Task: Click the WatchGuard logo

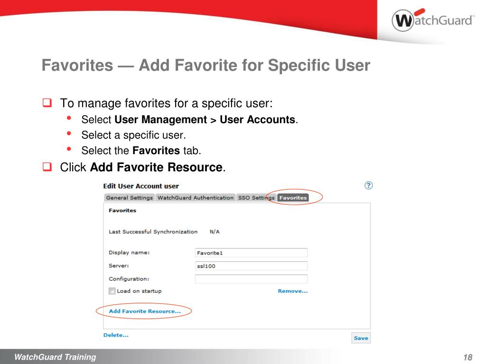Action: pos(433,20)
